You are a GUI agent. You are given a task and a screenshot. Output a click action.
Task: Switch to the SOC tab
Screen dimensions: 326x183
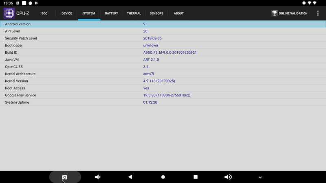click(44, 13)
